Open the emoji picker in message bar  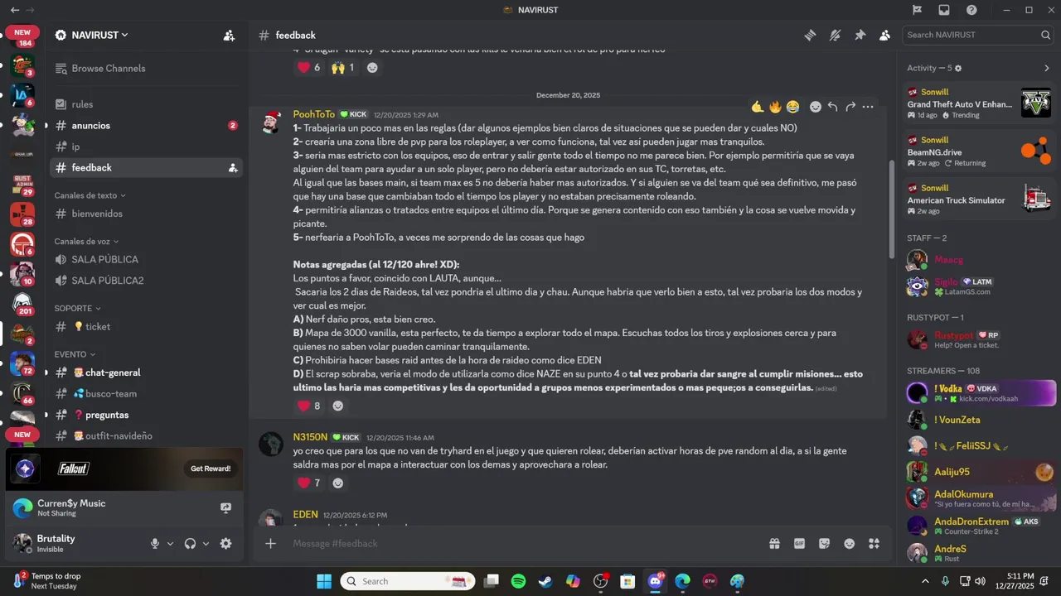849,544
